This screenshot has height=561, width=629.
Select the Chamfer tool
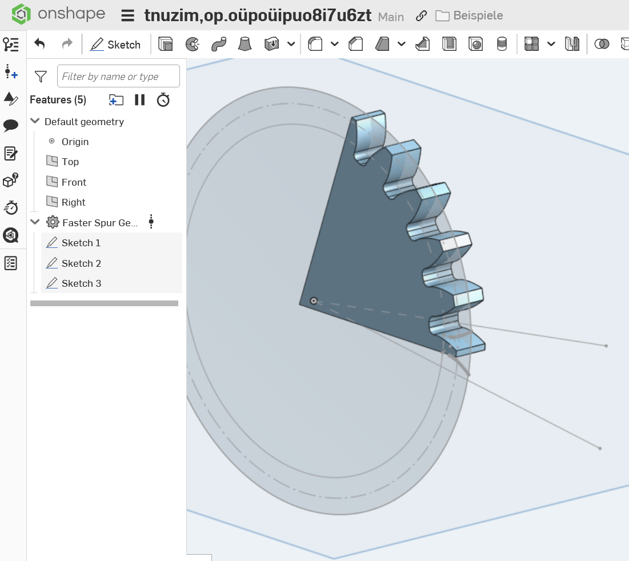point(356,44)
